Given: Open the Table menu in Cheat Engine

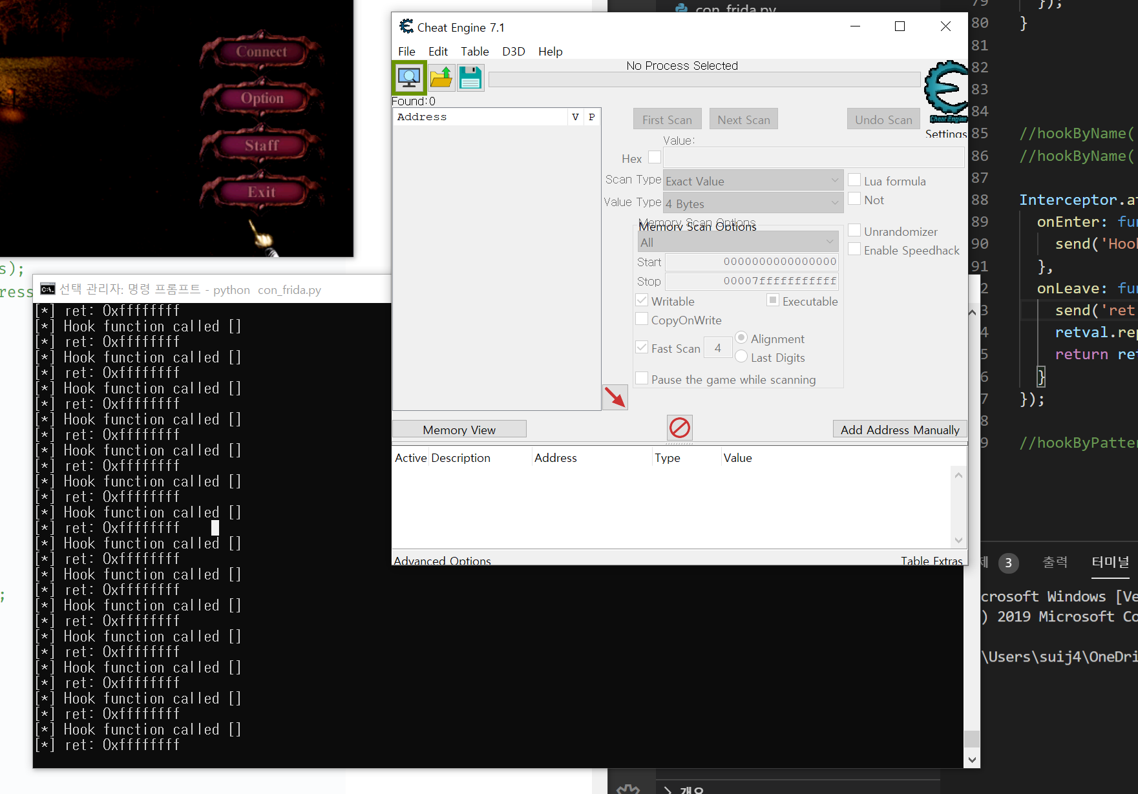Looking at the screenshot, I should pos(474,51).
